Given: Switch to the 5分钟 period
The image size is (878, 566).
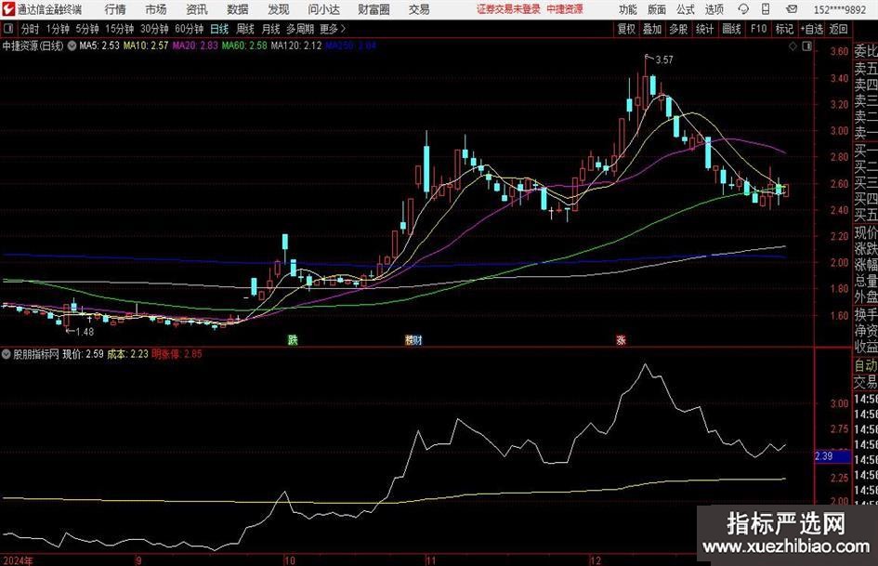Looking at the screenshot, I should (x=87, y=29).
